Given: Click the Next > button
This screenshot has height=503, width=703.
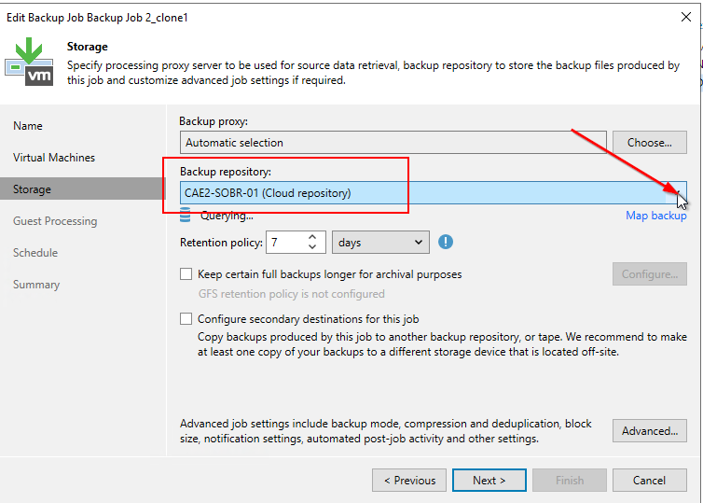Looking at the screenshot, I should (489, 480).
